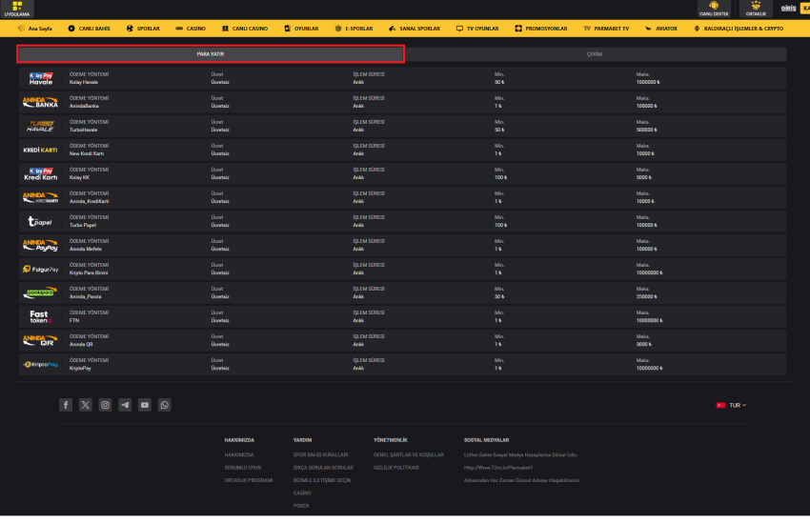This screenshot has height=524, width=810.
Task: Select Turbo Papel payment logo
Action: [x=40, y=221]
